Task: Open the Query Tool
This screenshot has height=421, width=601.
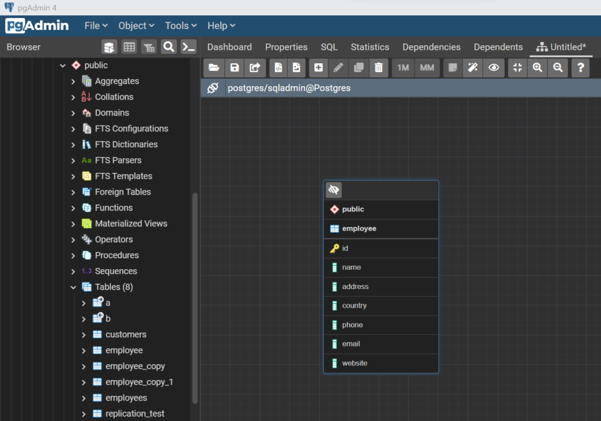Action: [109, 46]
